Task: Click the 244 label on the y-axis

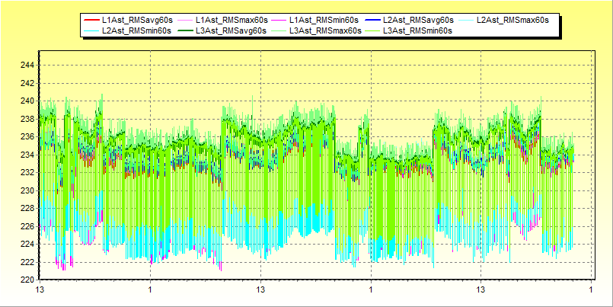Action: 27,65
